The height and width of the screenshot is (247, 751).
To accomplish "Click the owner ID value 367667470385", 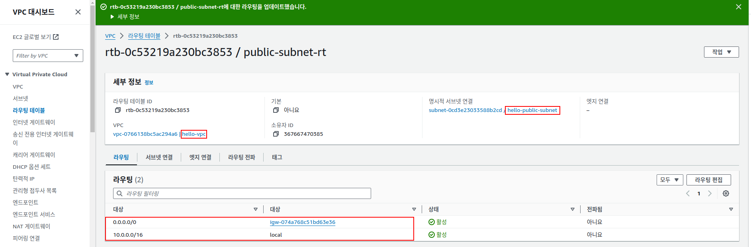I will (x=303, y=134).
